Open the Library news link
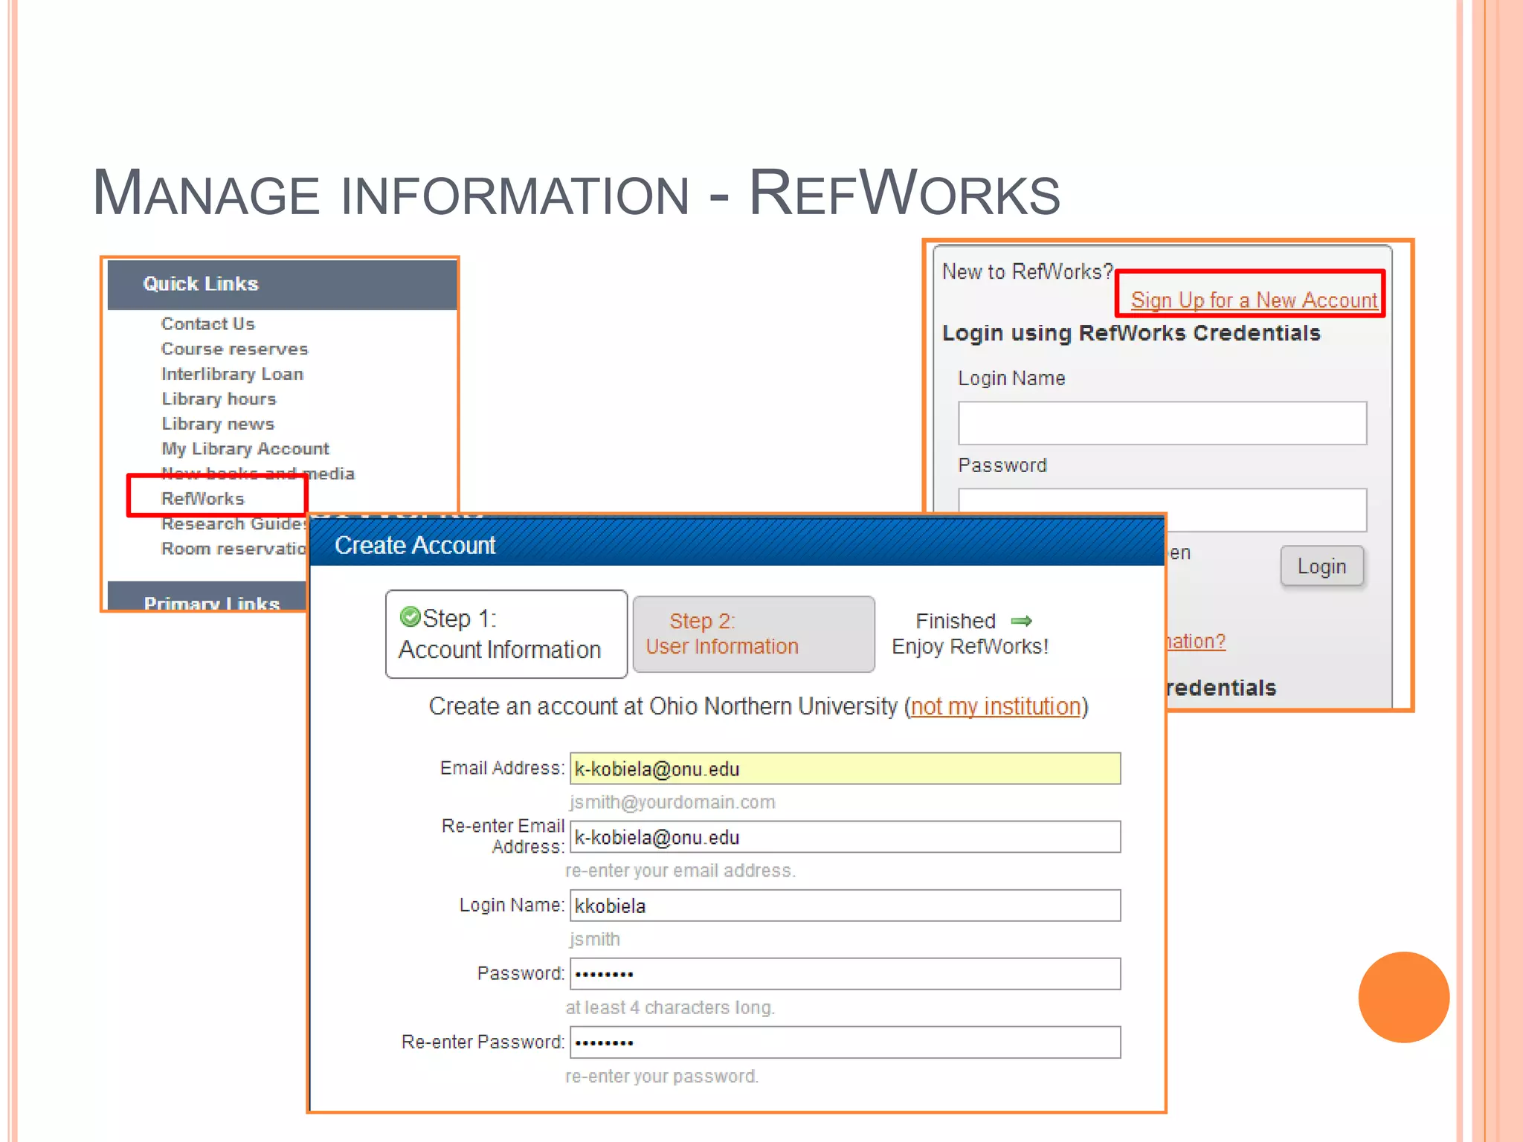The image size is (1523, 1142). click(x=218, y=424)
